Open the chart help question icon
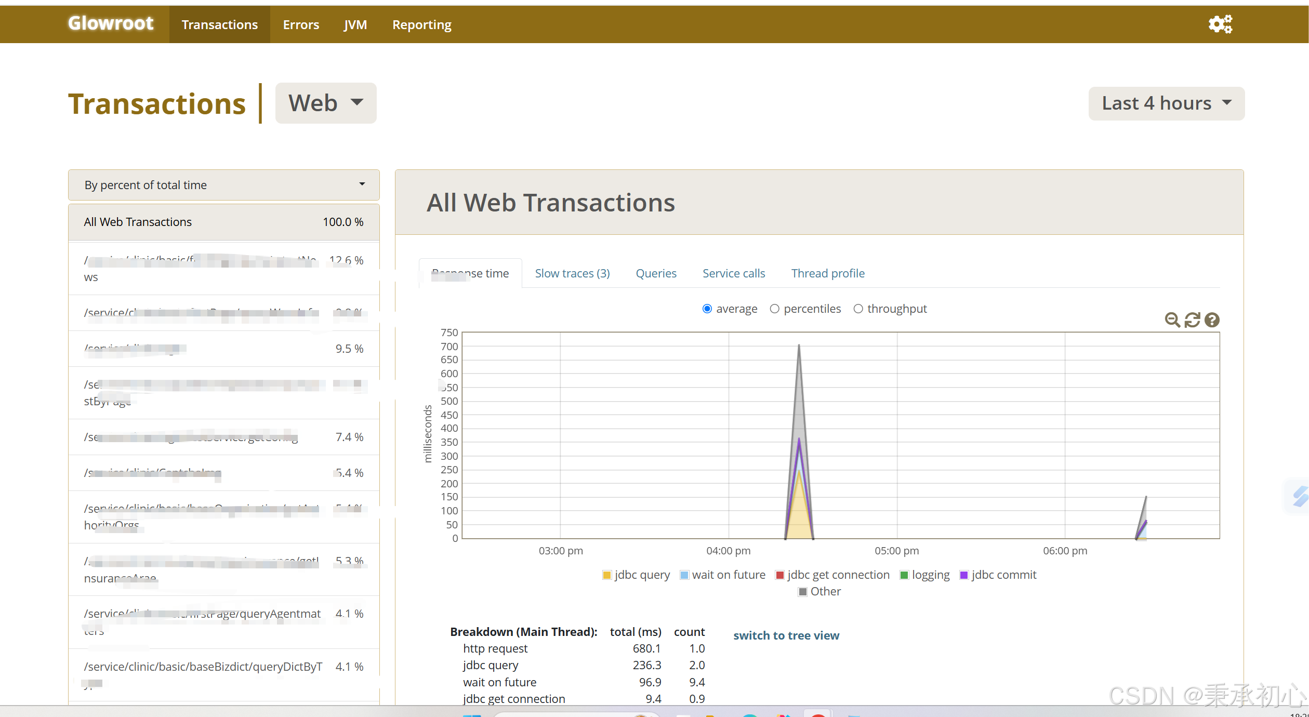Image resolution: width=1309 pixels, height=717 pixels. 1212,320
